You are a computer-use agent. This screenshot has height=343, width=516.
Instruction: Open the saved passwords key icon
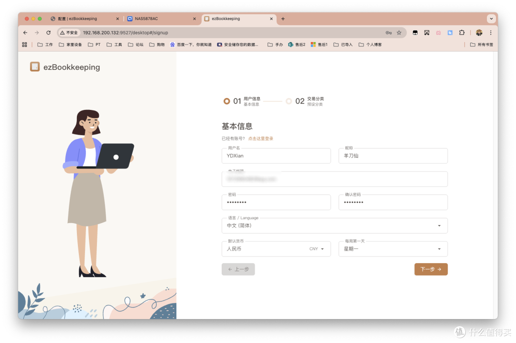pos(388,32)
